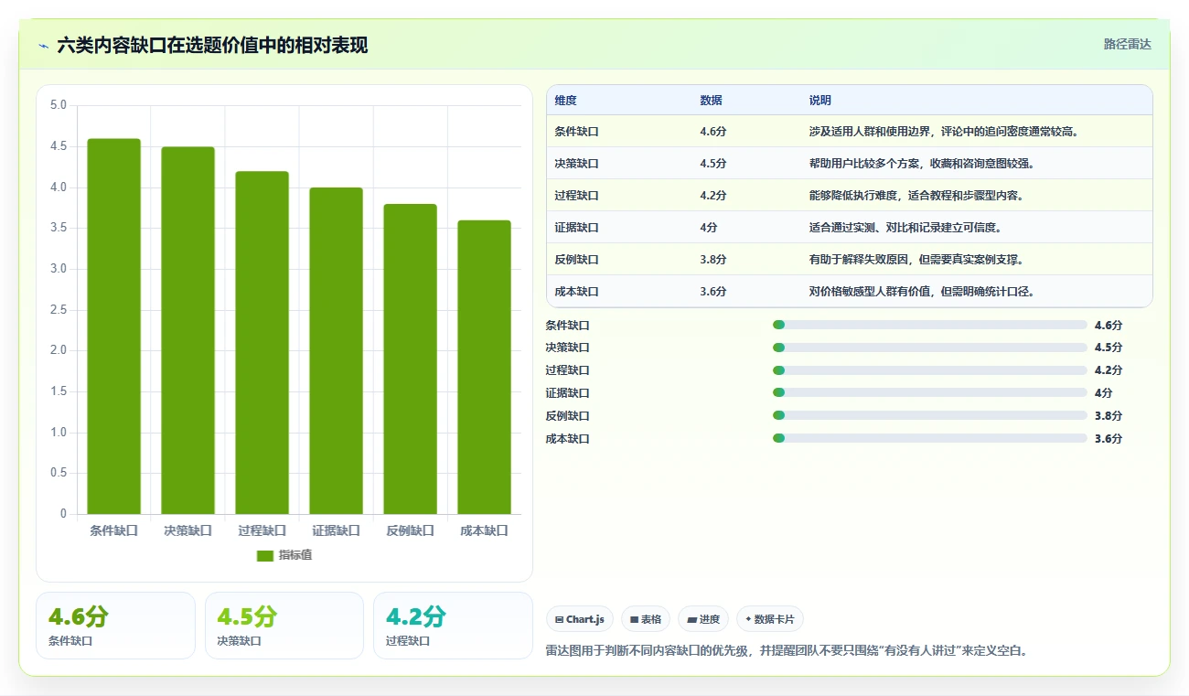Viewport: 1189px width, 696px height.
Task: Click table cell 证据缺口 in 维度 column
Action: click(577, 228)
